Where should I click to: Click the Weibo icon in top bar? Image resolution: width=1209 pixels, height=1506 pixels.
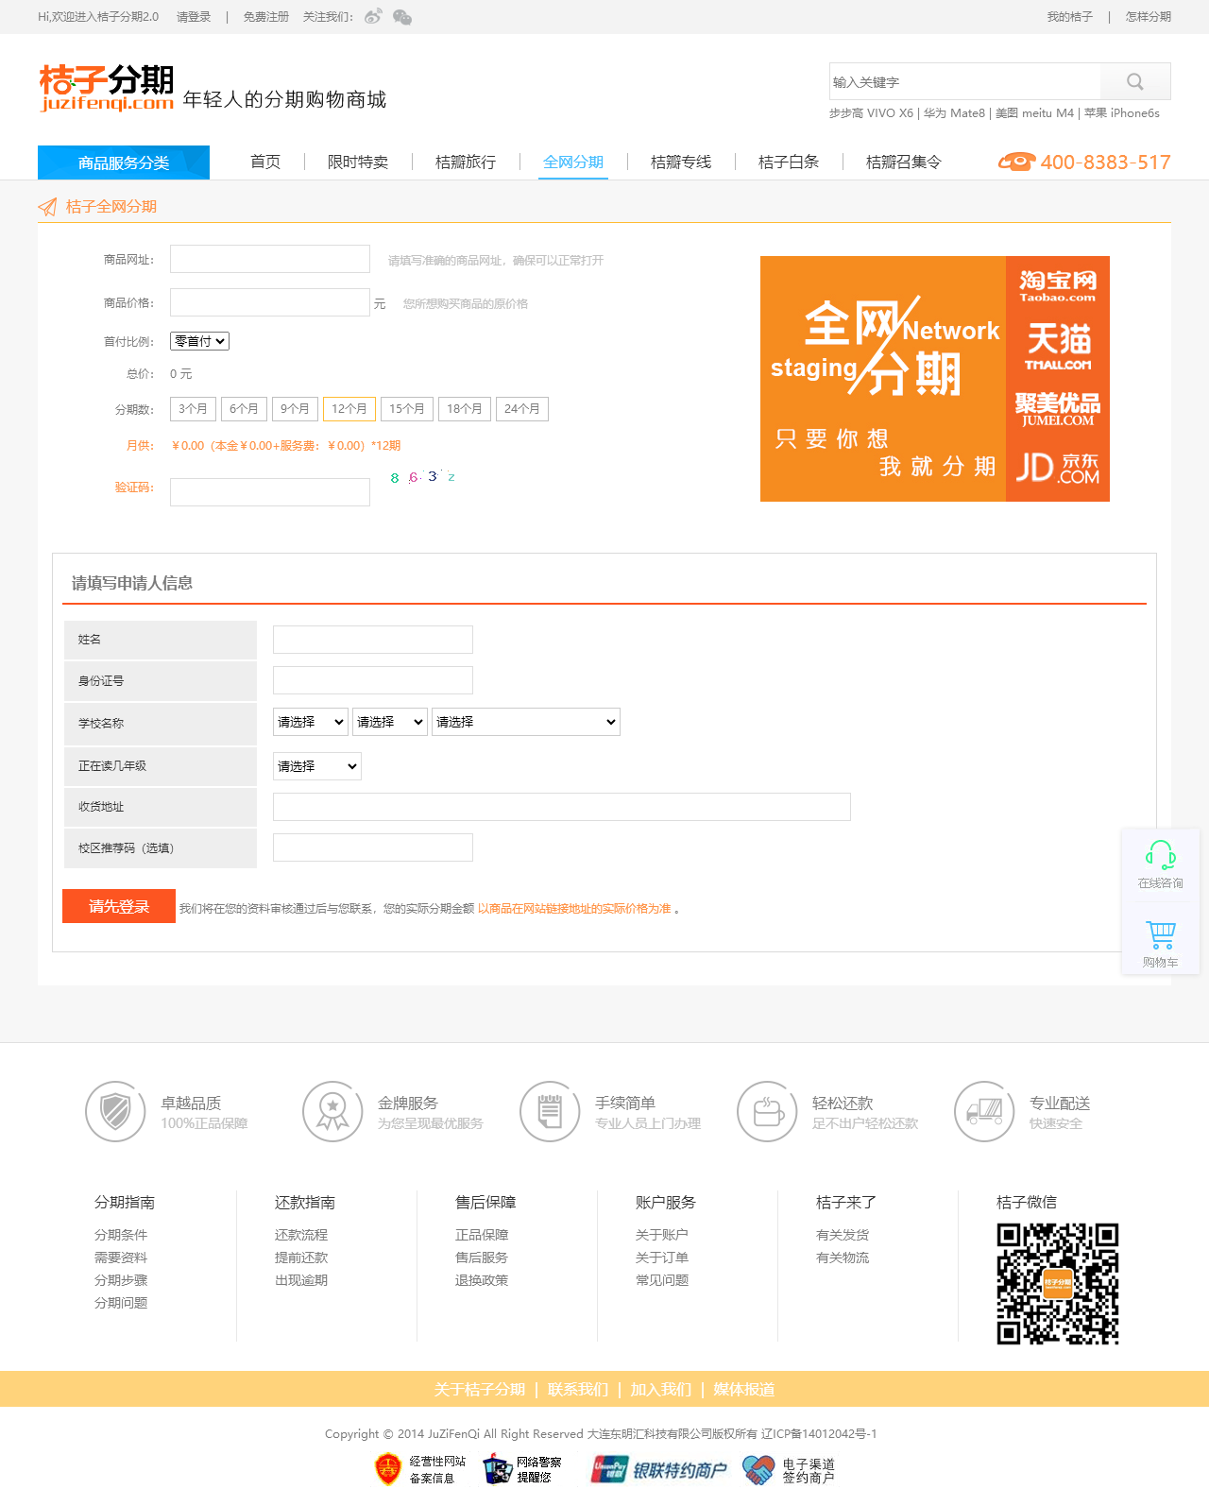[373, 17]
